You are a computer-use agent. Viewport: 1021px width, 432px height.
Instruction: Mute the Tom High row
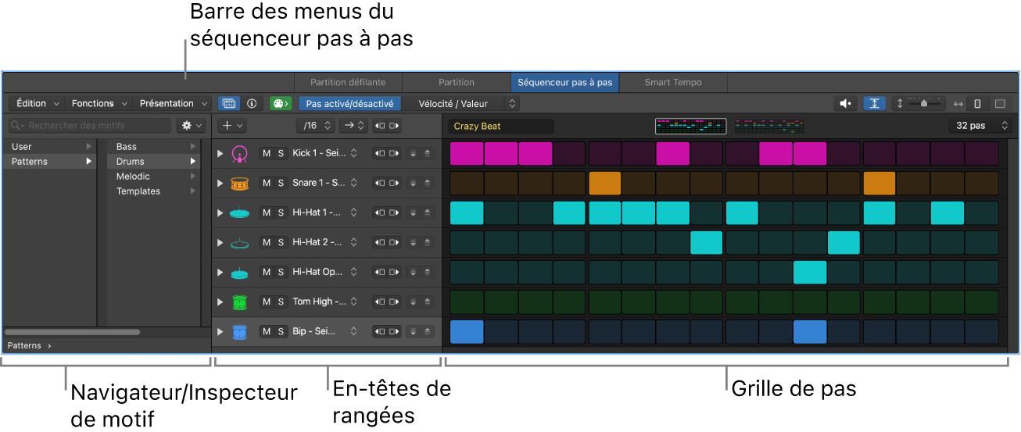tap(267, 302)
